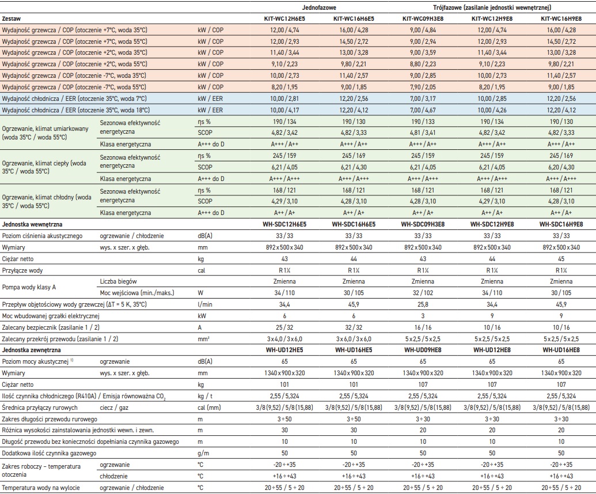
Task: Select the WH-SDC09H3E8 indoor unit model
Action: coord(423,224)
